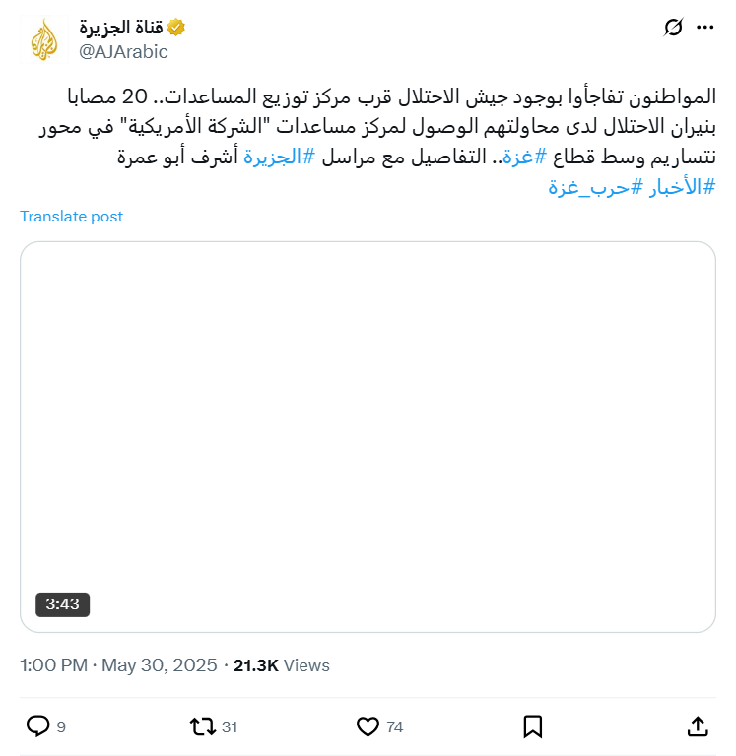Open the three-dot more options menu
Image resolution: width=736 pixels, height=756 pixels.
pos(704,28)
